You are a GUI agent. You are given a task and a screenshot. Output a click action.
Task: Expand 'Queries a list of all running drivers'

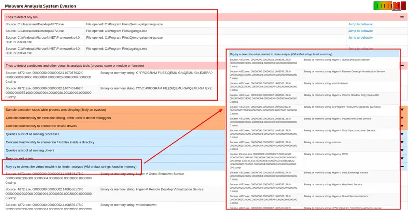pos(402,150)
